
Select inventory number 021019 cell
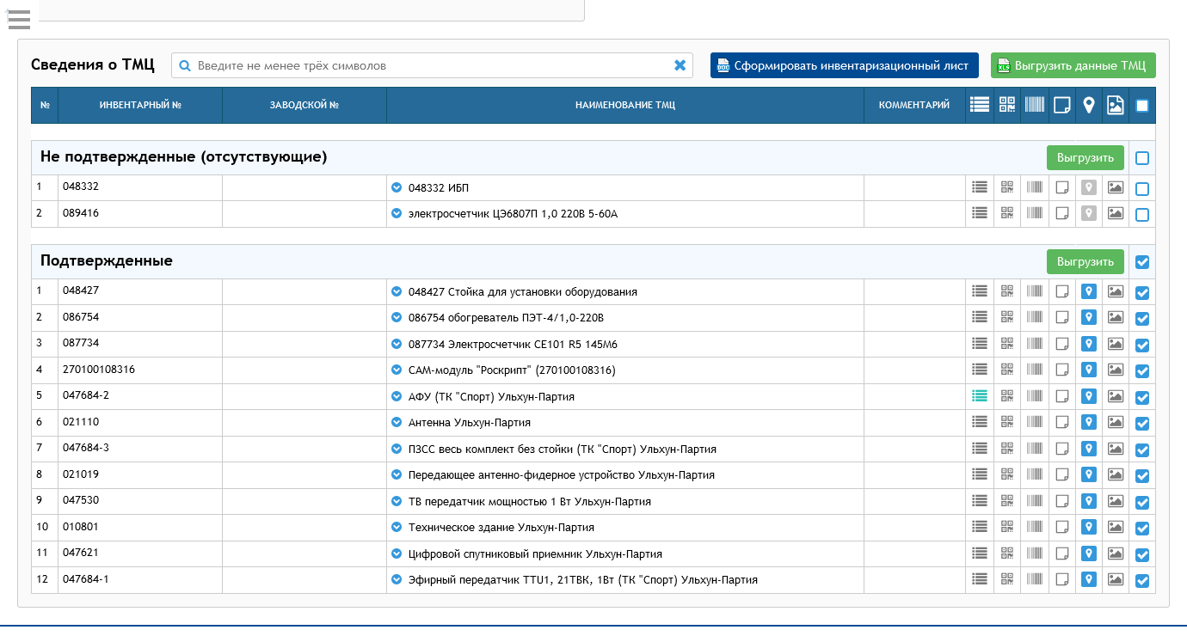coord(140,474)
